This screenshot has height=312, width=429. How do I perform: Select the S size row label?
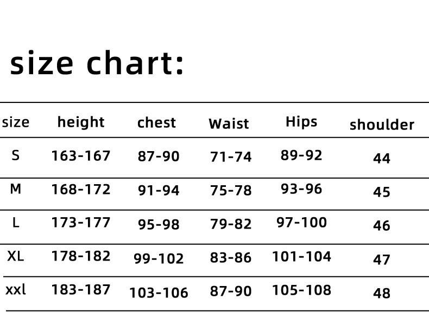pyautogui.click(x=15, y=155)
